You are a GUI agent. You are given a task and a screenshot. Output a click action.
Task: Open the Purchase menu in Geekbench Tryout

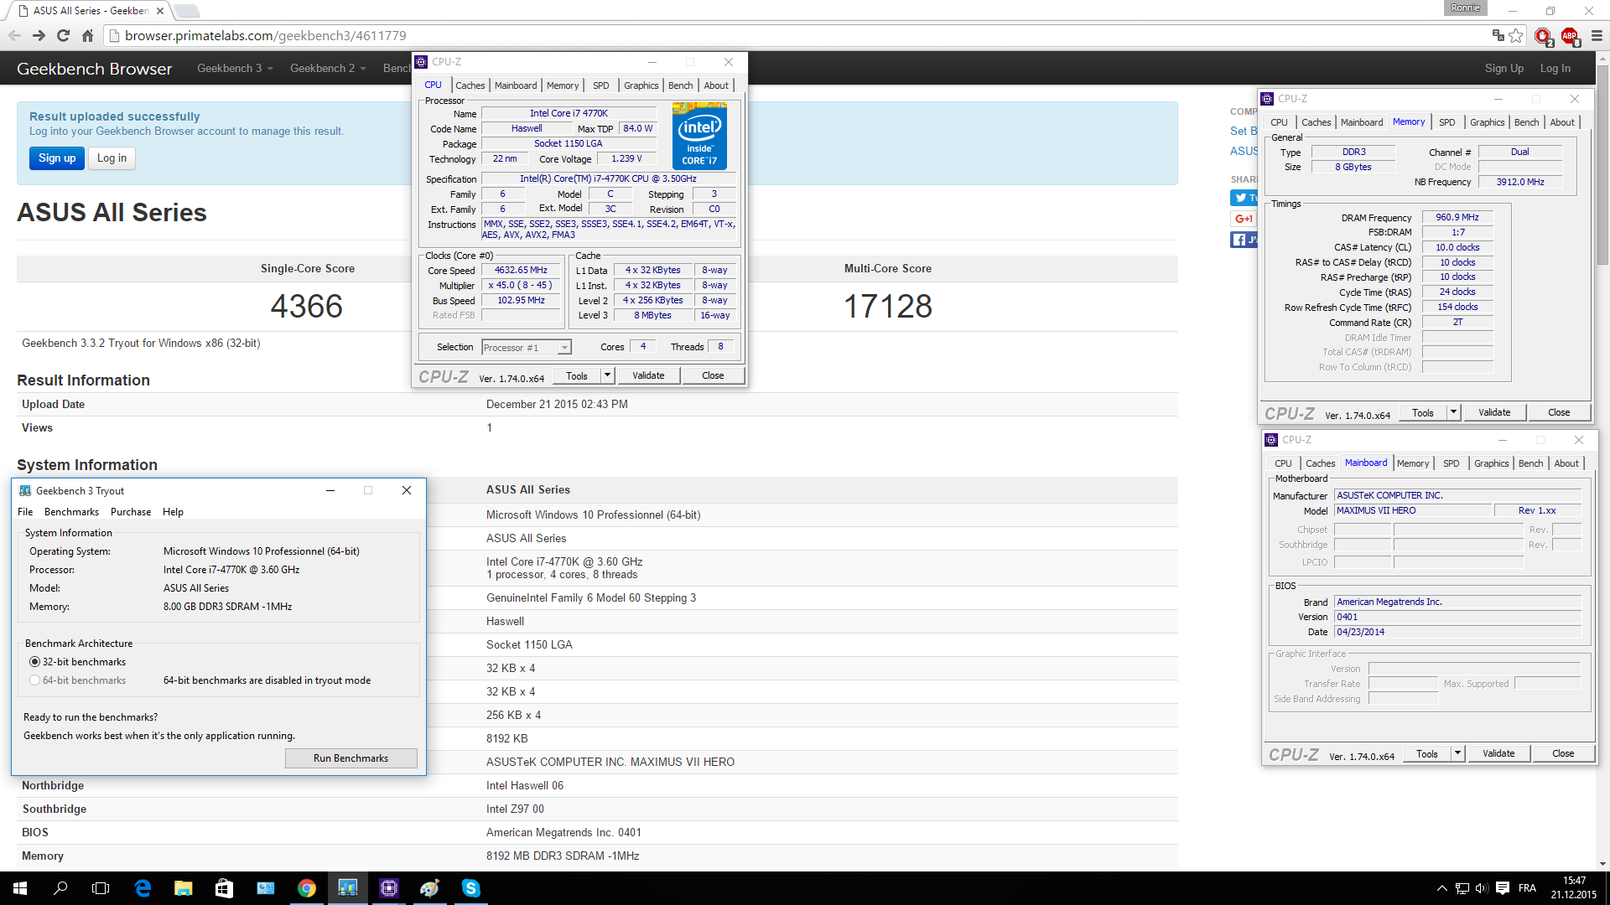[x=131, y=512]
